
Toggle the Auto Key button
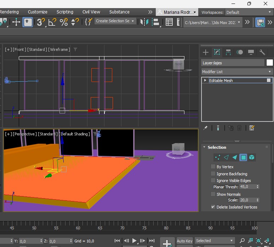tap(184, 241)
